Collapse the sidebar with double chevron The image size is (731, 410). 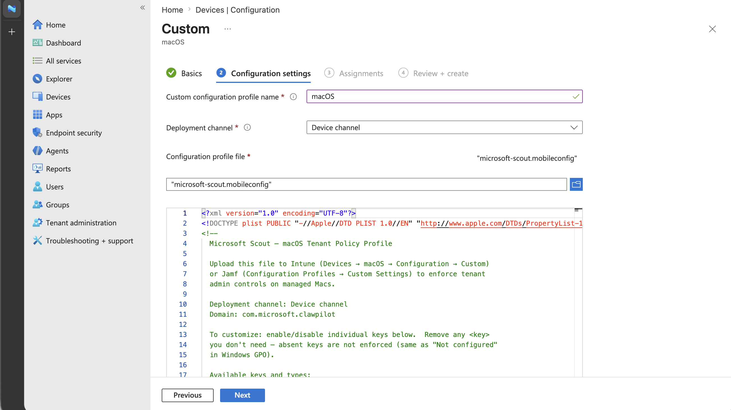click(143, 8)
